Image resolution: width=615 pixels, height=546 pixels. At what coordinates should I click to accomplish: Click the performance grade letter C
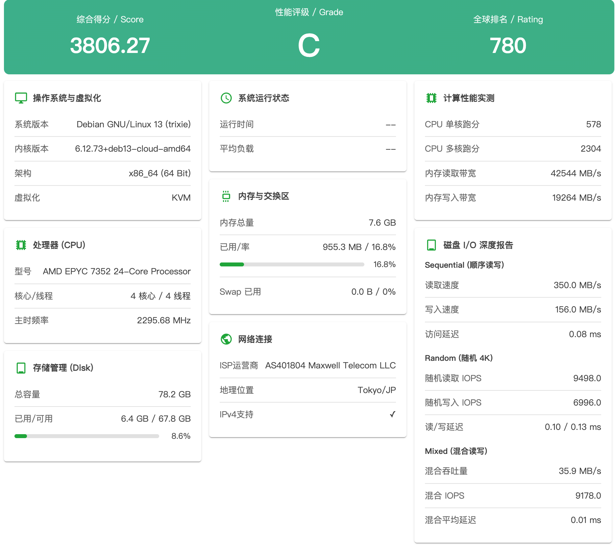pos(309,45)
